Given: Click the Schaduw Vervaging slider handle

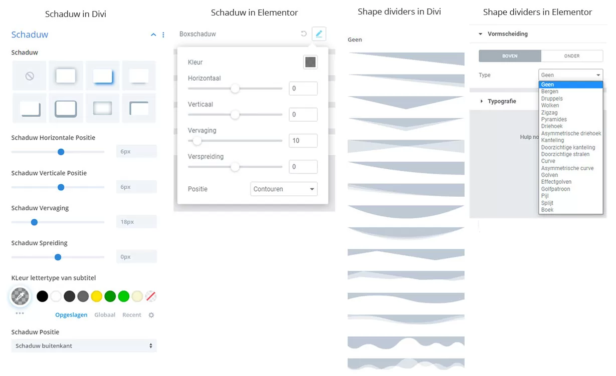Looking at the screenshot, I should pos(34,222).
